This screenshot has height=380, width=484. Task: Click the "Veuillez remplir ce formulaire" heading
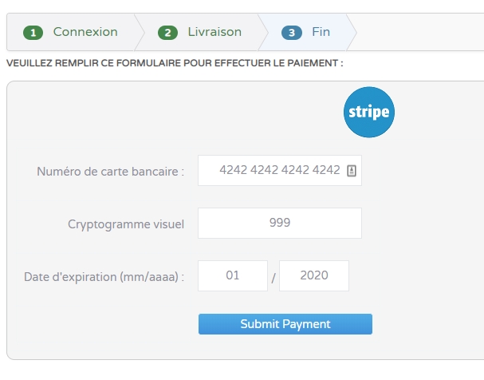point(175,62)
